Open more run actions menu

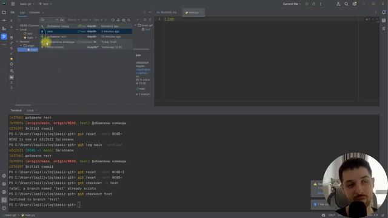point(321,4)
